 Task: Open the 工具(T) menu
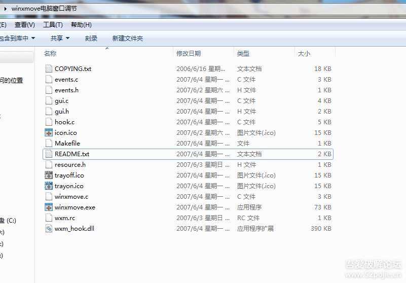53,25
